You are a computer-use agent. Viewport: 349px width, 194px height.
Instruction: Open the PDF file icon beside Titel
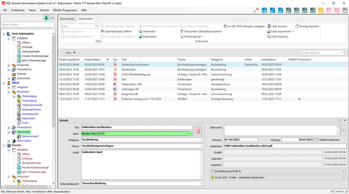(199, 131)
